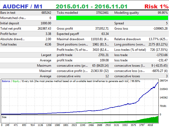
Task: Click y-axis label 210543
Action: [x=164, y=89]
